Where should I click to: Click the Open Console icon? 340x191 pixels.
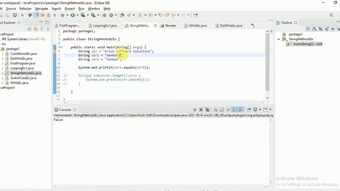point(266,110)
